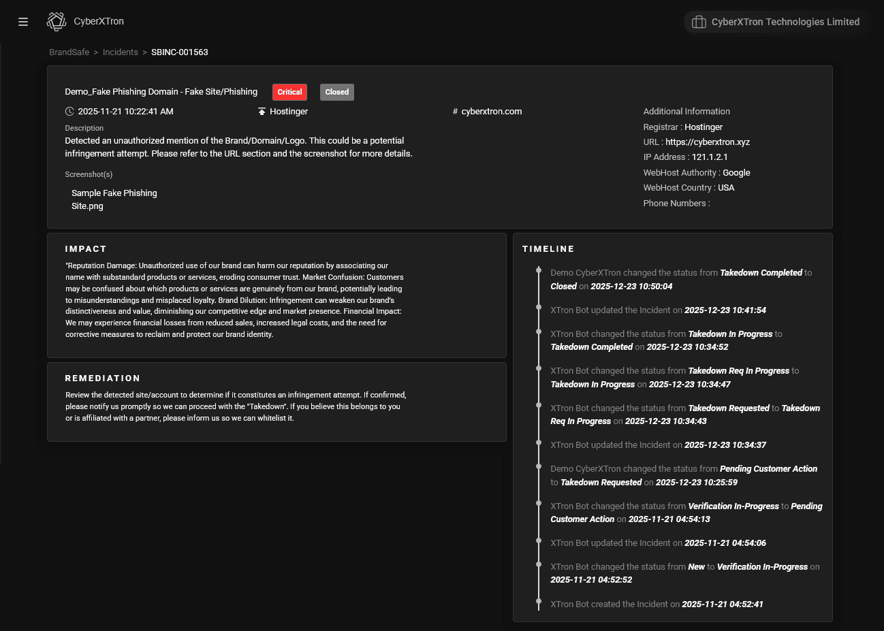Click the TIMELINE panel header
Viewport: 884px width, 631px height.
point(548,248)
